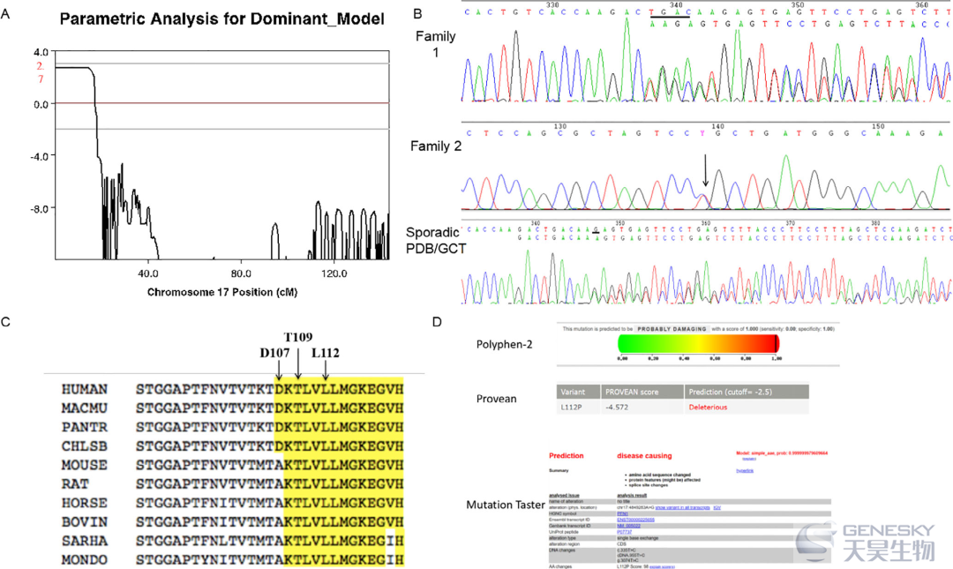Click the T109 residue label

(298, 337)
